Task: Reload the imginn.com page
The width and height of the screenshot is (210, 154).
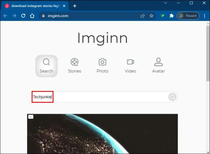Action: click(x=23, y=16)
